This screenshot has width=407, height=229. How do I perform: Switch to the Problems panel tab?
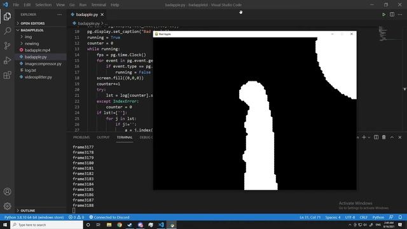tap(81, 137)
